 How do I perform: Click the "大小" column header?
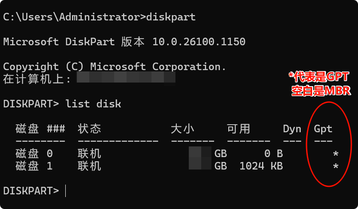(x=183, y=129)
